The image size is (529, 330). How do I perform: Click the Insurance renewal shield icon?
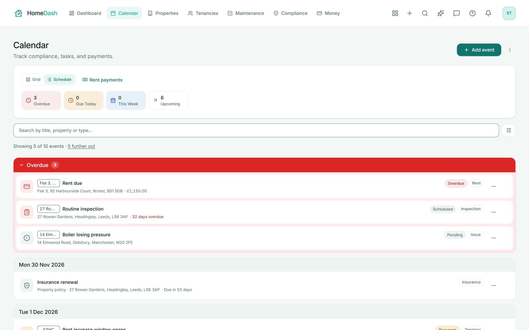(27, 285)
